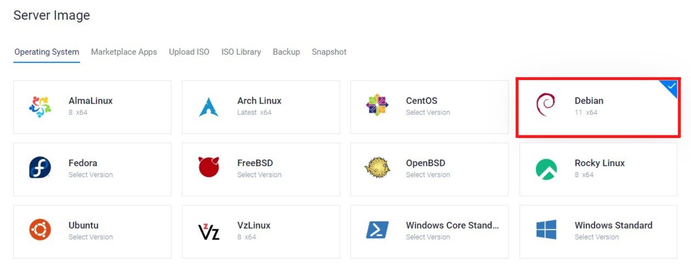
Task: Open Fedora Select Version dropdown
Action: coord(91,175)
